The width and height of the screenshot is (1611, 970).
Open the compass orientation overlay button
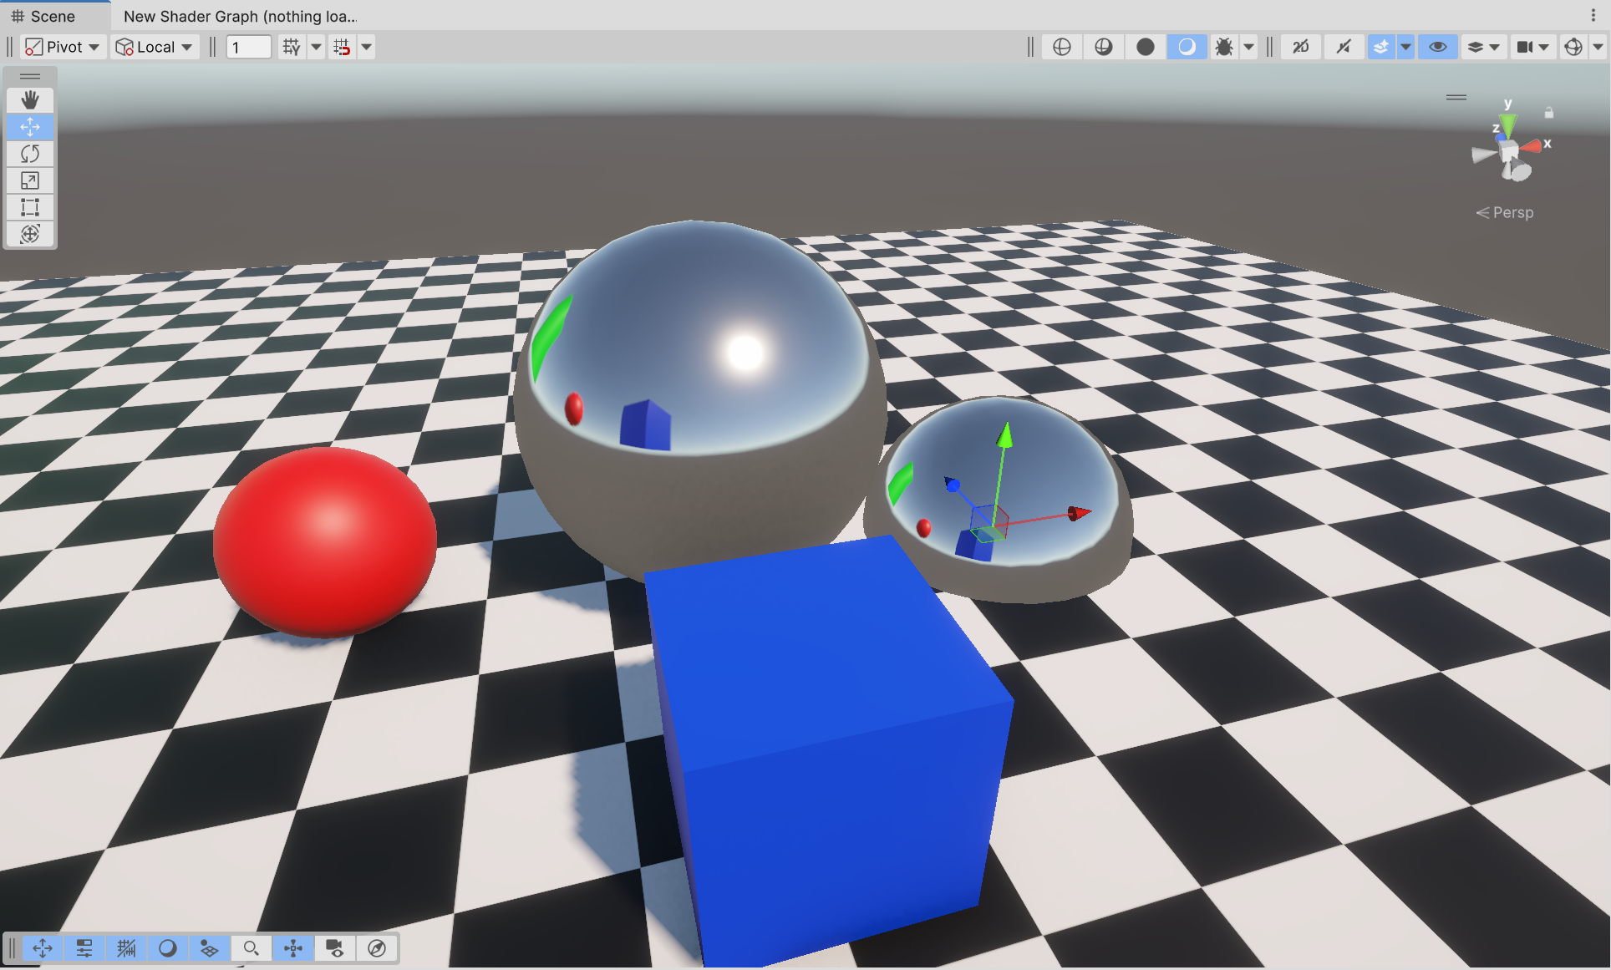pyautogui.click(x=377, y=948)
